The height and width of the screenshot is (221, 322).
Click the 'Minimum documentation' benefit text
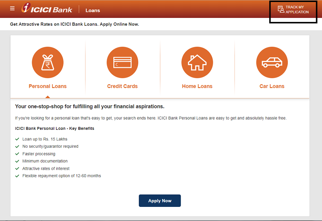[45, 161]
